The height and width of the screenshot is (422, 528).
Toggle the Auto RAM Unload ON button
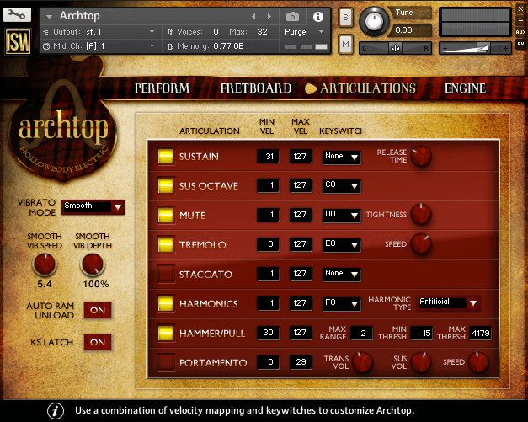[98, 310]
